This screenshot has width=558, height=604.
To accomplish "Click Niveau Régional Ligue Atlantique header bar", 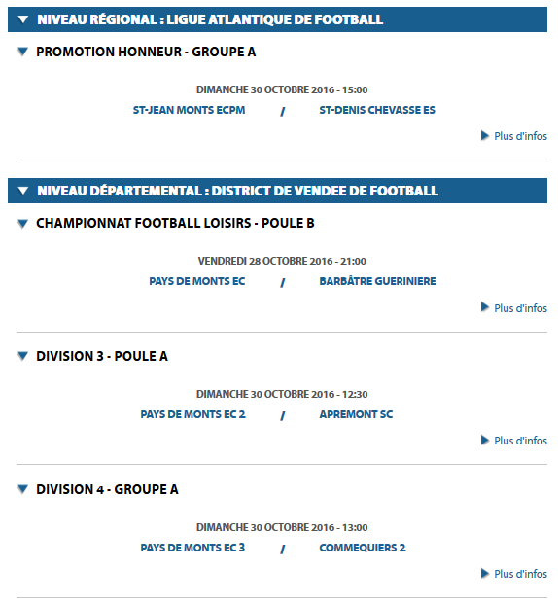I will pyautogui.click(x=277, y=19).
